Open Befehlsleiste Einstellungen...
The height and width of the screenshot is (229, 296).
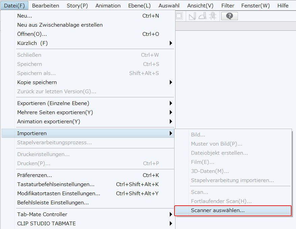(88, 203)
